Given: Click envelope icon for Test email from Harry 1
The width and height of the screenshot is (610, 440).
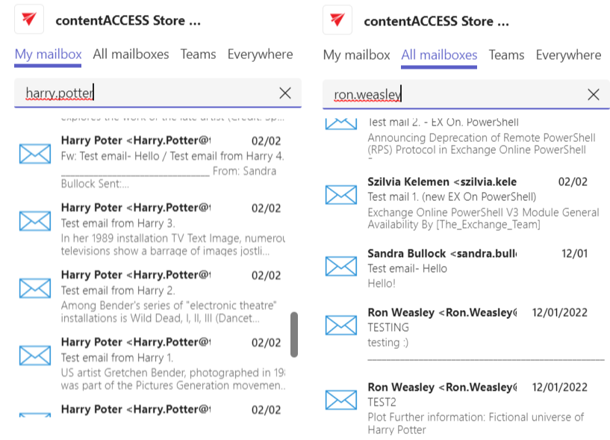Looking at the screenshot, I should (34, 356).
